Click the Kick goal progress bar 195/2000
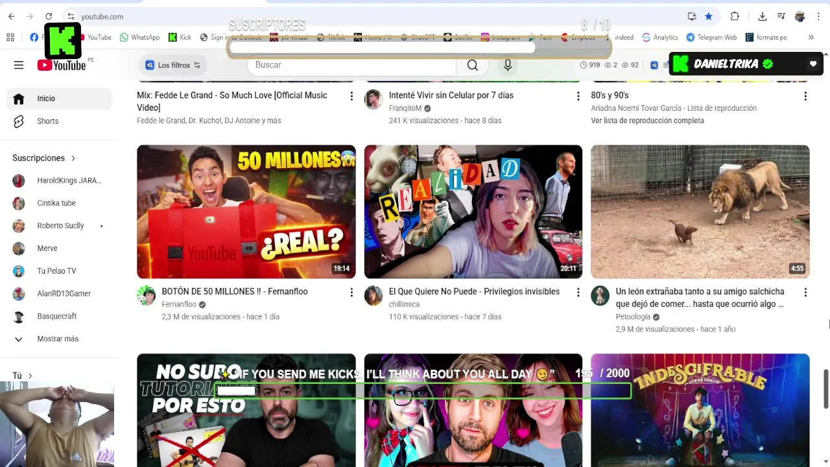This screenshot has height=467, width=830. click(423, 391)
